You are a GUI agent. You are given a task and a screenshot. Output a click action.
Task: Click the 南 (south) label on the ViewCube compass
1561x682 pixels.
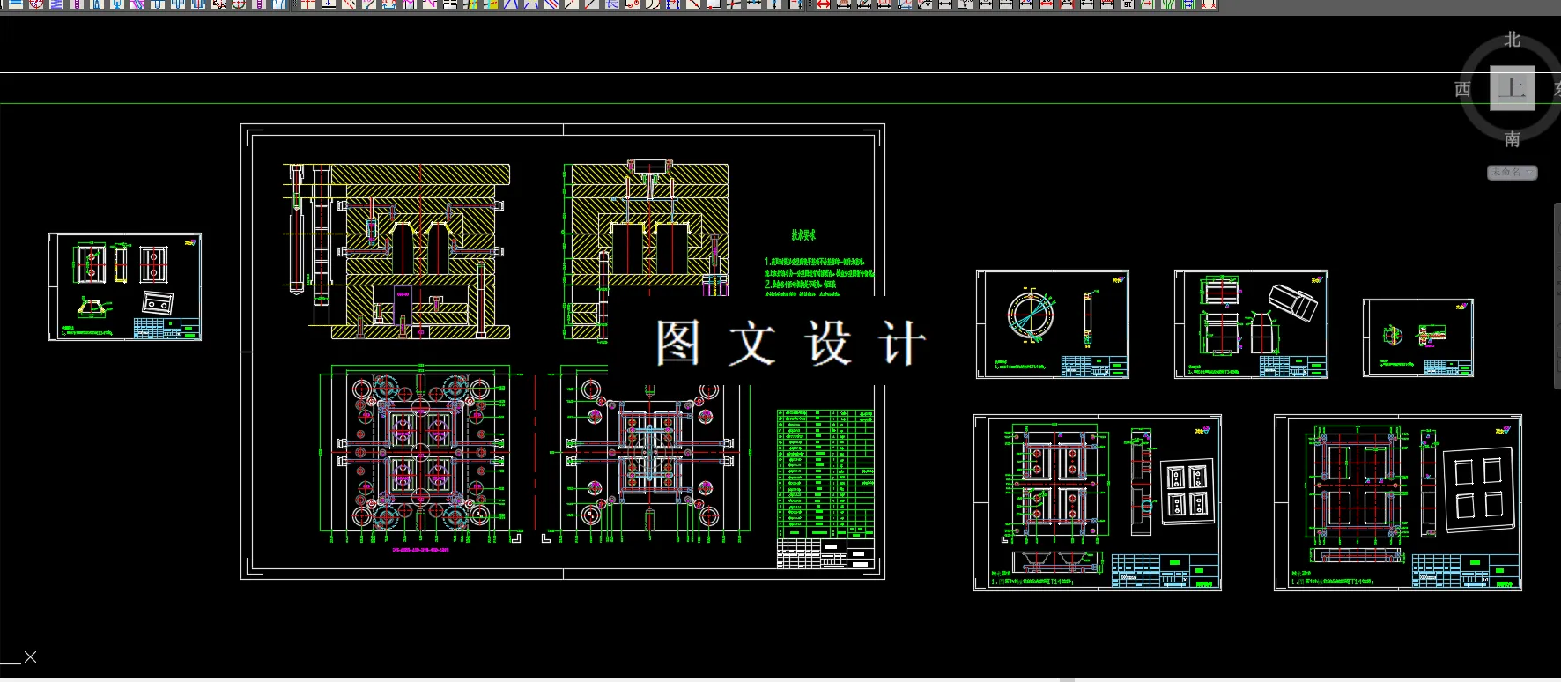pyautogui.click(x=1512, y=139)
